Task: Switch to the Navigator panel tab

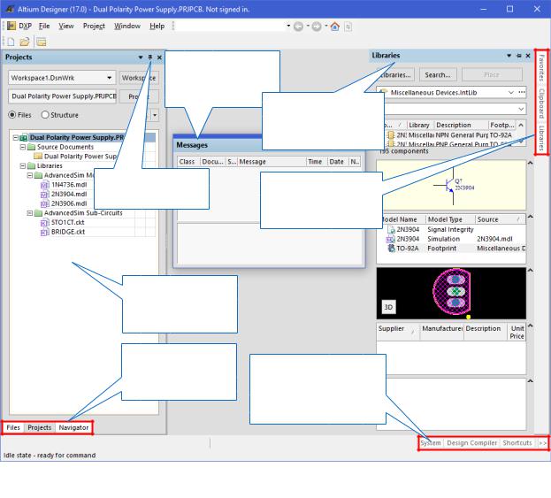Action: click(x=73, y=428)
